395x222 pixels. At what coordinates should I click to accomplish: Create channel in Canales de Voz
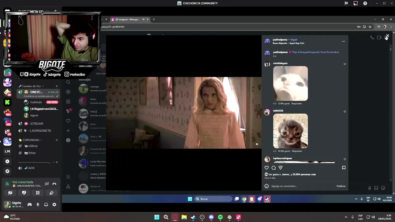click(x=56, y=86)
